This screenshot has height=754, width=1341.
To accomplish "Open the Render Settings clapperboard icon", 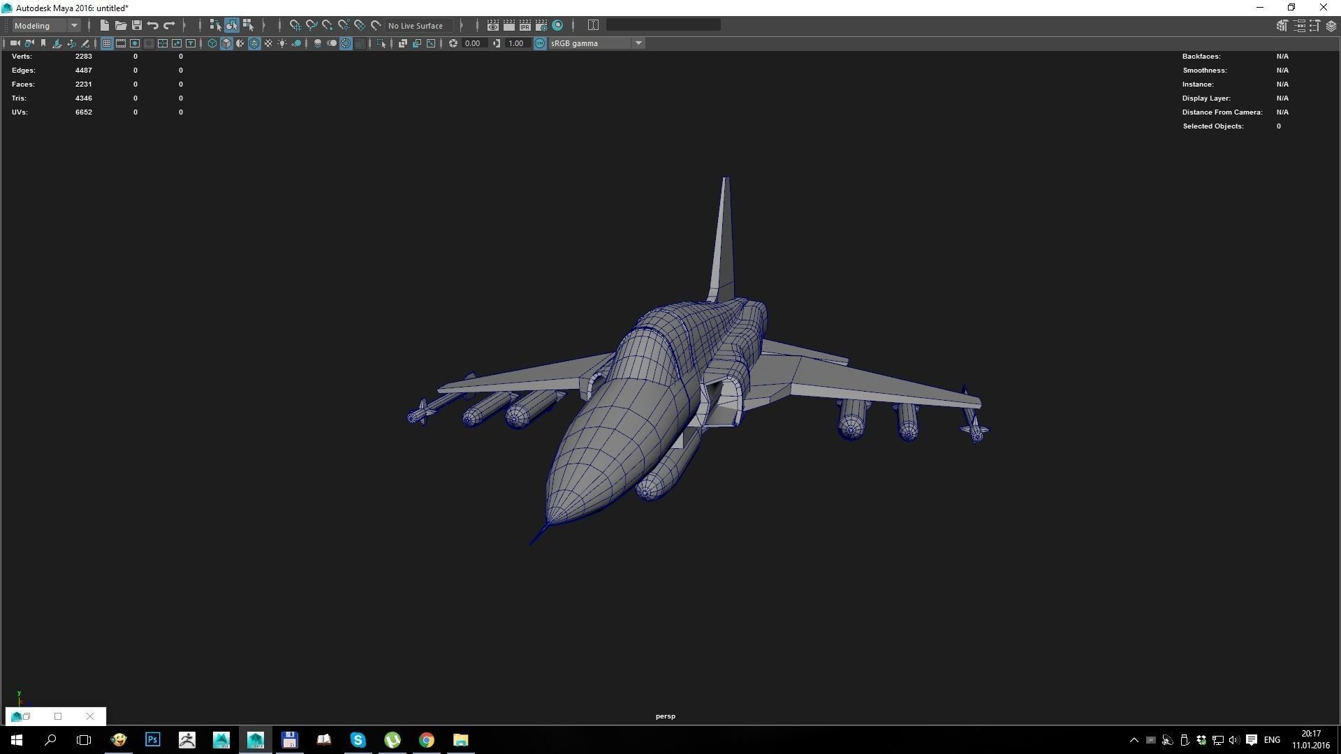I will pyautogui.click(x=541, y=25).
